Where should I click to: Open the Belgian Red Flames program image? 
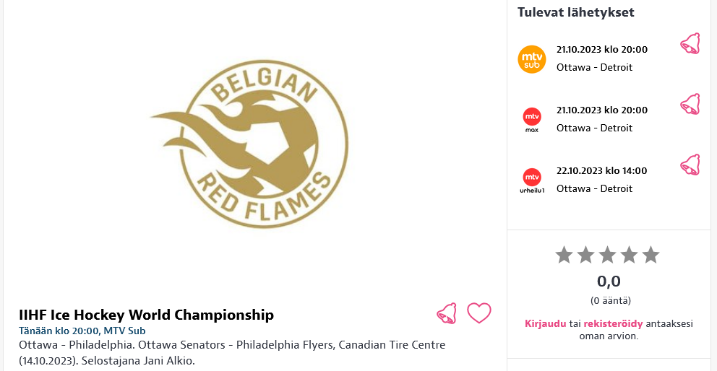pyautogui.click(x=249, y=144)
